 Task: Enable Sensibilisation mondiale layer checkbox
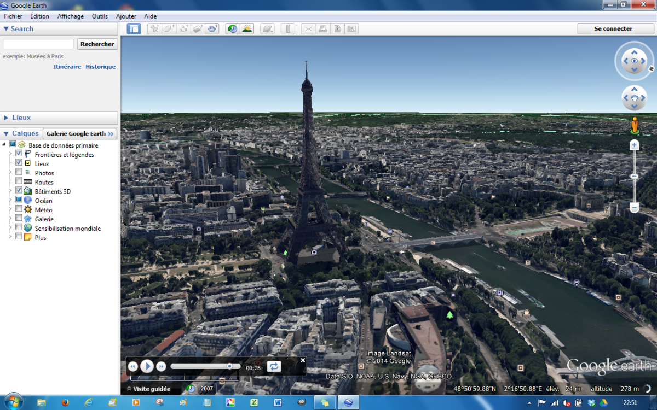19,228
